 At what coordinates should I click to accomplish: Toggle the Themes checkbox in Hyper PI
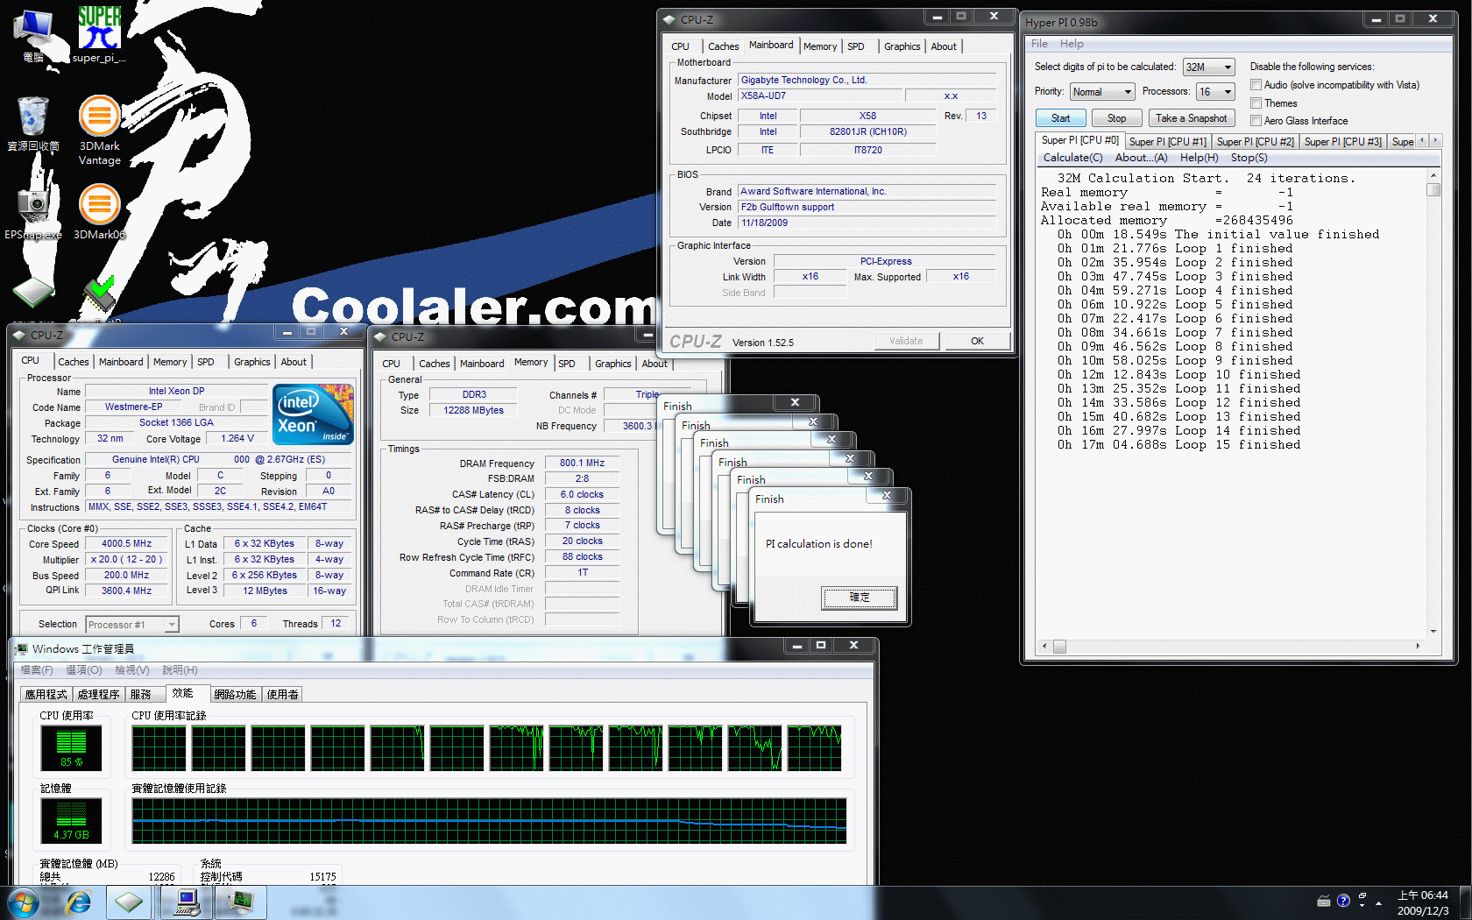[1256, 103]
